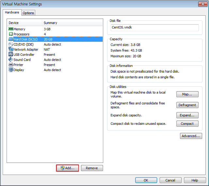
Task: Select the 'Printer' row label
Action: click(18, 65)
